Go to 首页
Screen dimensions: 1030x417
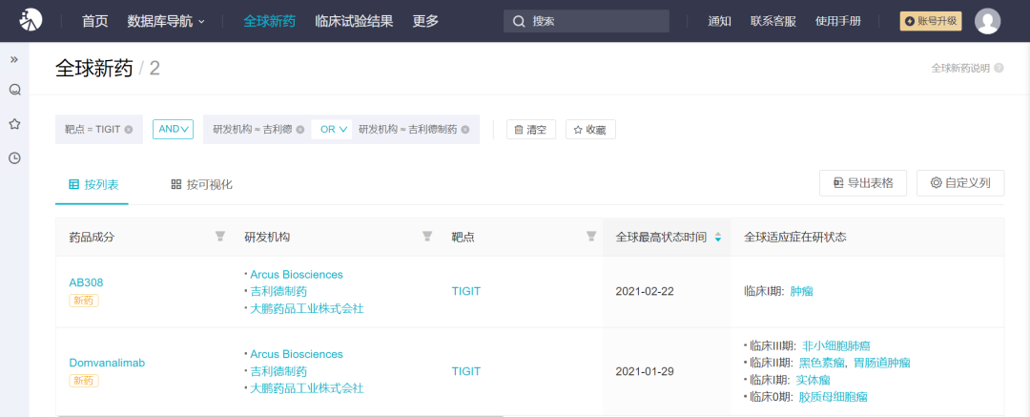[x=94, y=21]
